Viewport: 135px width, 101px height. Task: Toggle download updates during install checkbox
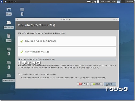click(19, 59)
